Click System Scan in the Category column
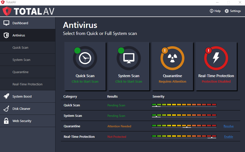This screenshot has height=152, width=245. [x=73, y=116]
